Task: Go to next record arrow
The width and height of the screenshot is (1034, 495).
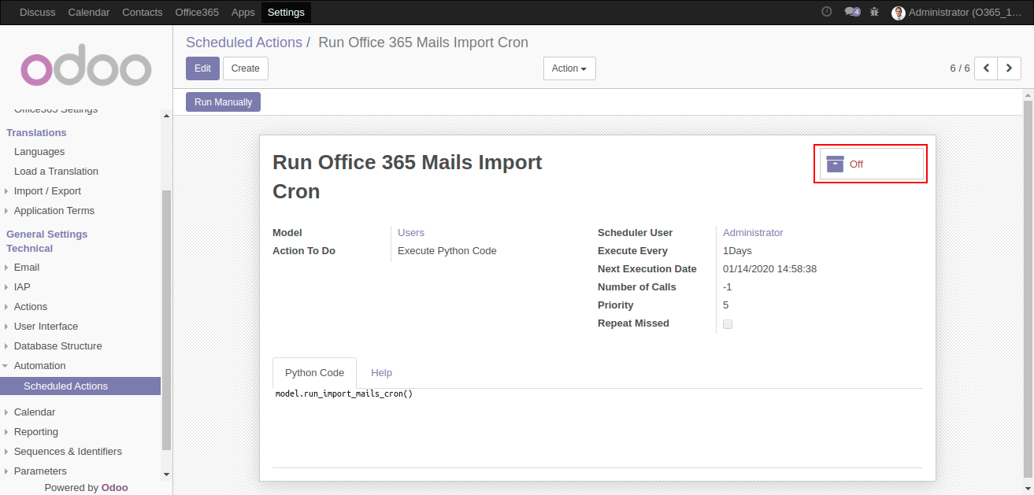Action: 1010,68
